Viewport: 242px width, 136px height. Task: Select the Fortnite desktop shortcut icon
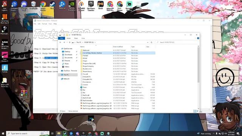point(5,68)
